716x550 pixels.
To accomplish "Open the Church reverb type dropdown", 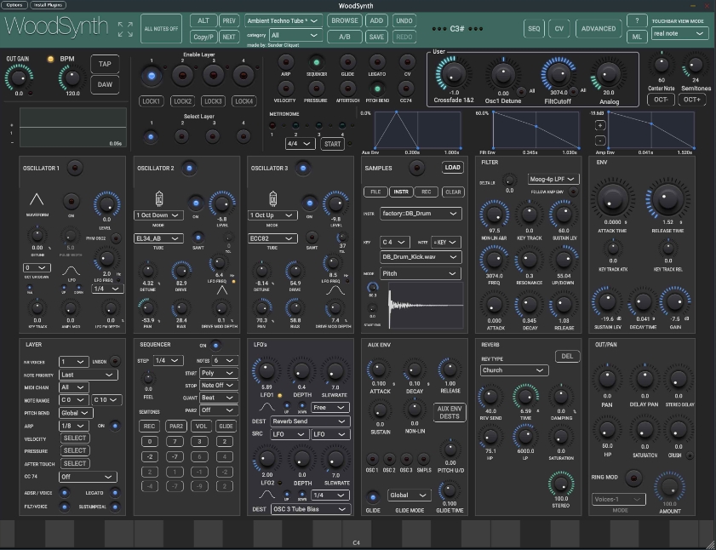I will 513,370.
